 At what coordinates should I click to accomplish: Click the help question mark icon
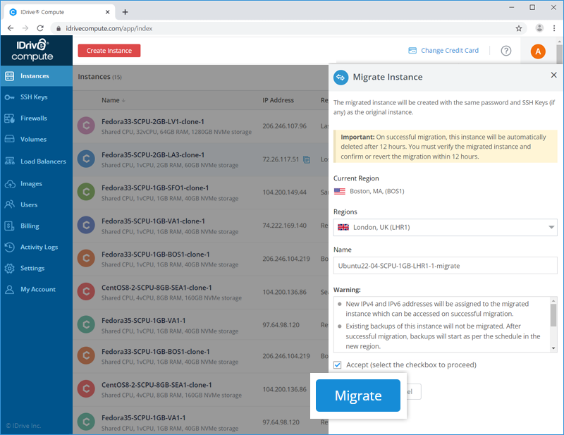505,51
